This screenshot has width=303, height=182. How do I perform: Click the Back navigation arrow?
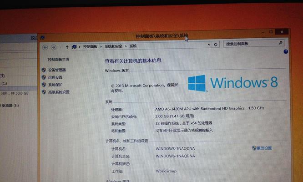point(45,47)
